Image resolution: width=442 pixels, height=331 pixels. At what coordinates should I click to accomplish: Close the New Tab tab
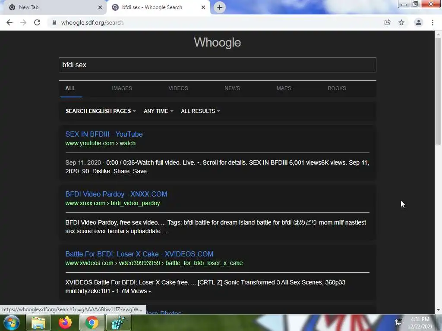pyautogui.click(x=100, y=7)
